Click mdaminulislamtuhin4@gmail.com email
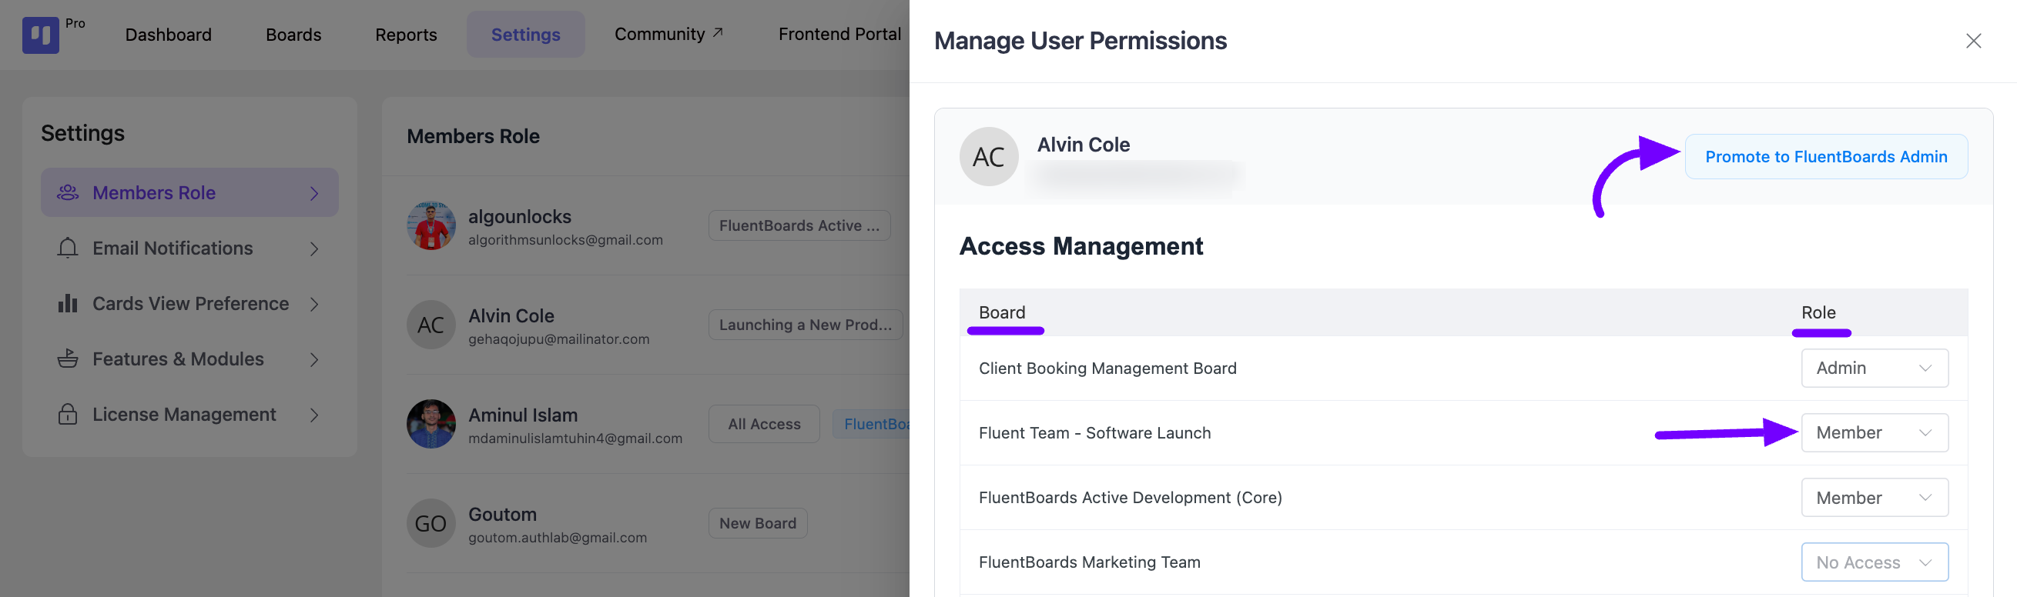2017x597 pixels. [x=575, y=439]
